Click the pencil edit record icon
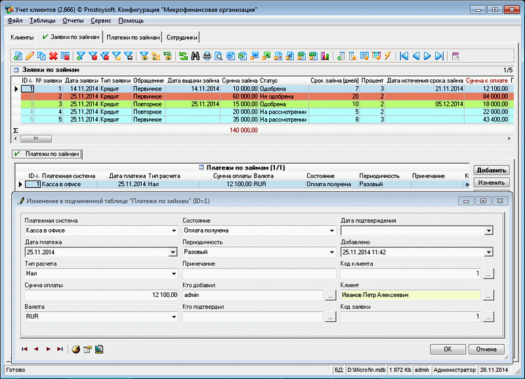Viewport: 525px width, 379px height. [30, 56]
